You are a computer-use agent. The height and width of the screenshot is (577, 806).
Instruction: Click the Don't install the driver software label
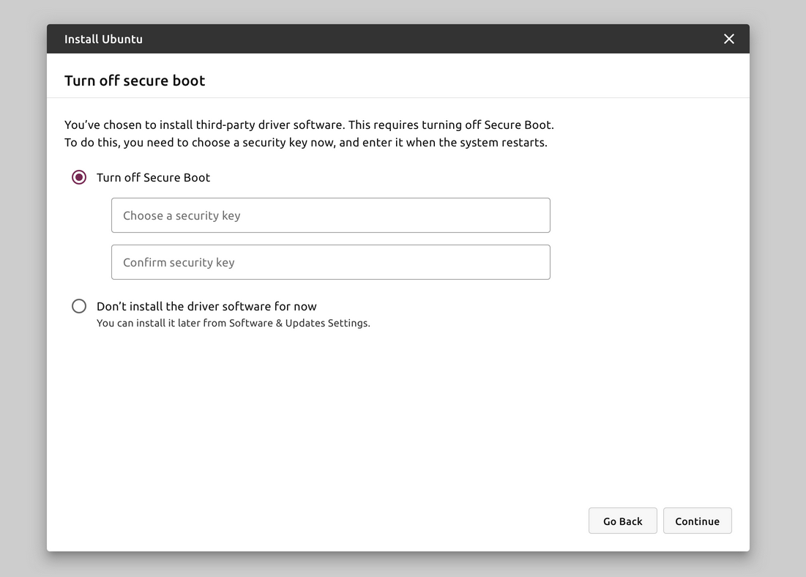coord(206,306)
